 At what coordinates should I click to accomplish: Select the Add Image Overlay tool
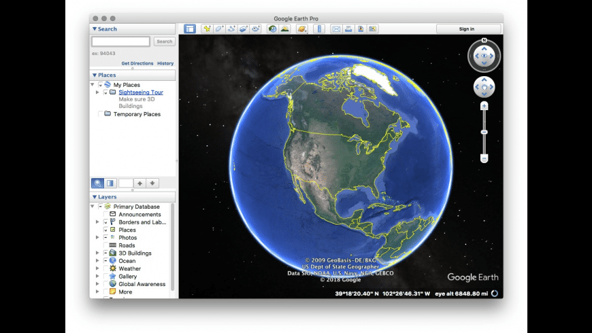click(x=244, y=29)
